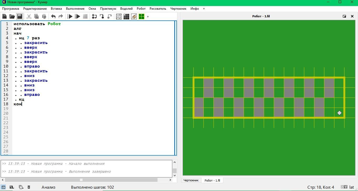This screenshot has width=358, height=191.
Task: Switch to the Чертежник tab
Action: pyautogui.click(x=191, y=180)
